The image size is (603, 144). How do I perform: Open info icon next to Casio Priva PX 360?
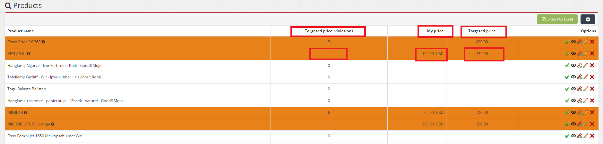click(x=43, y=42)
